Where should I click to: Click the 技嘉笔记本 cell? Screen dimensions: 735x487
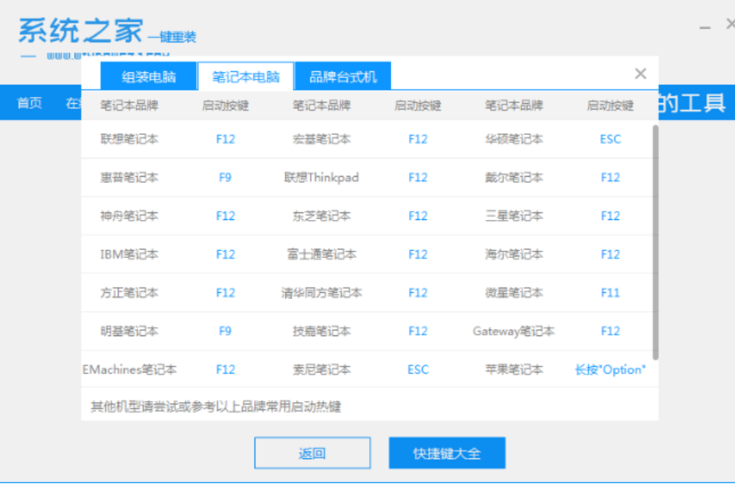pyautogui.click(x=322, y=331)
